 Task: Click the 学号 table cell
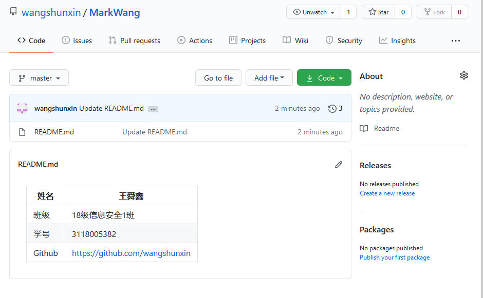tap(46, 234)
